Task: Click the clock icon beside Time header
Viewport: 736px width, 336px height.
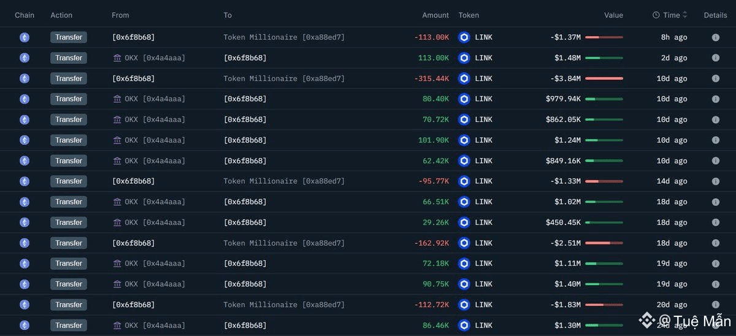Action: (x=656, y=15)
